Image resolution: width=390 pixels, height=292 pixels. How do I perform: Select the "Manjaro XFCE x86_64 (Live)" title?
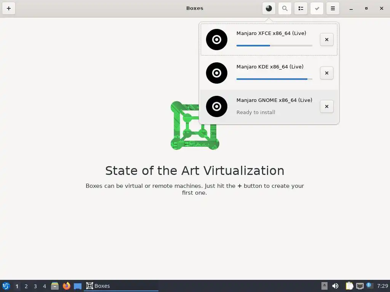pyautogui.click(x=271, y=33)
